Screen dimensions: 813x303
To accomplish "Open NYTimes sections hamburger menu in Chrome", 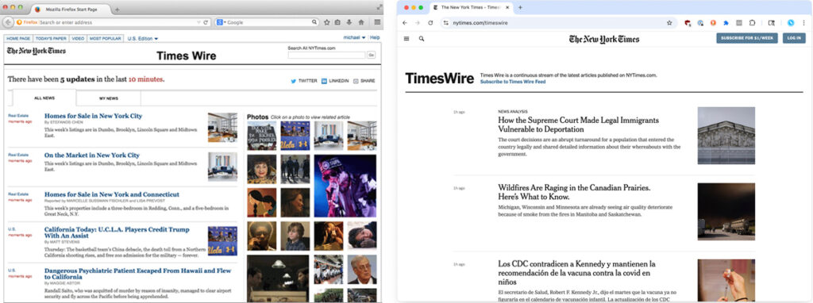I will pyautogui.click(x=406, y=38).
